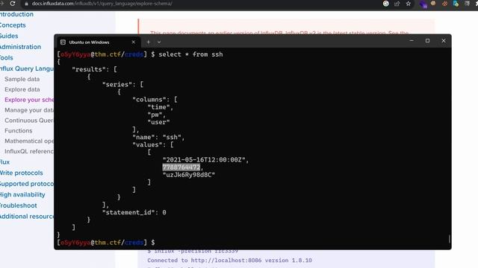Open terminal profiles dropdown arrow
Viewport: 478px width, 268px height.
(159, 42)
